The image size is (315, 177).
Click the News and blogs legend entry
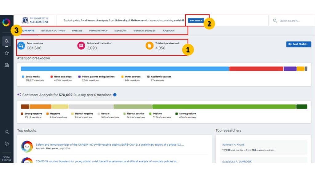click(61, 78)
